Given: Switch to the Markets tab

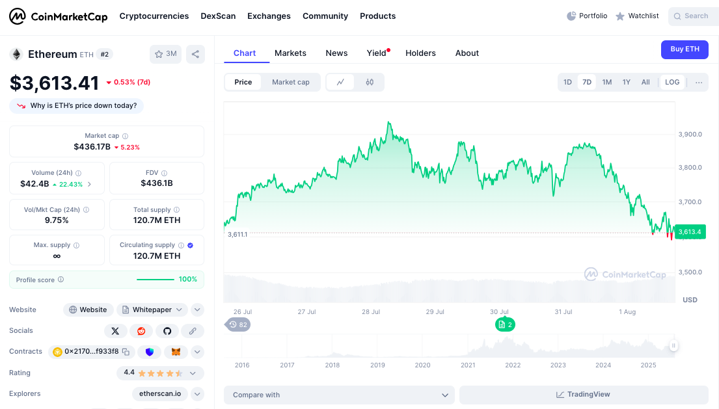Looking at the screenshot, I should click(290, 53).
